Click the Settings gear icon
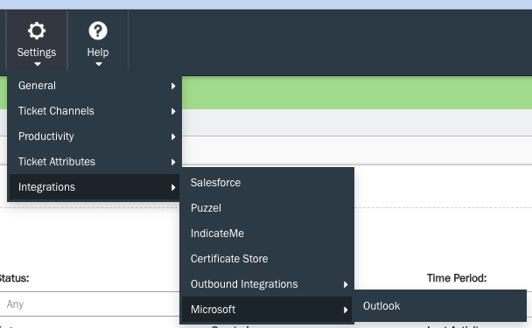The width and height of the screenshot is (532, 328). [37, 31]
